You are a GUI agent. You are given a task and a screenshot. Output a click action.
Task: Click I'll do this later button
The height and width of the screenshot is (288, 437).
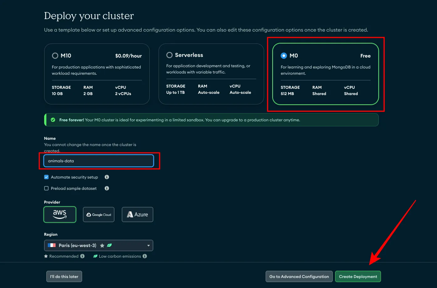click(x=64, y=276)
